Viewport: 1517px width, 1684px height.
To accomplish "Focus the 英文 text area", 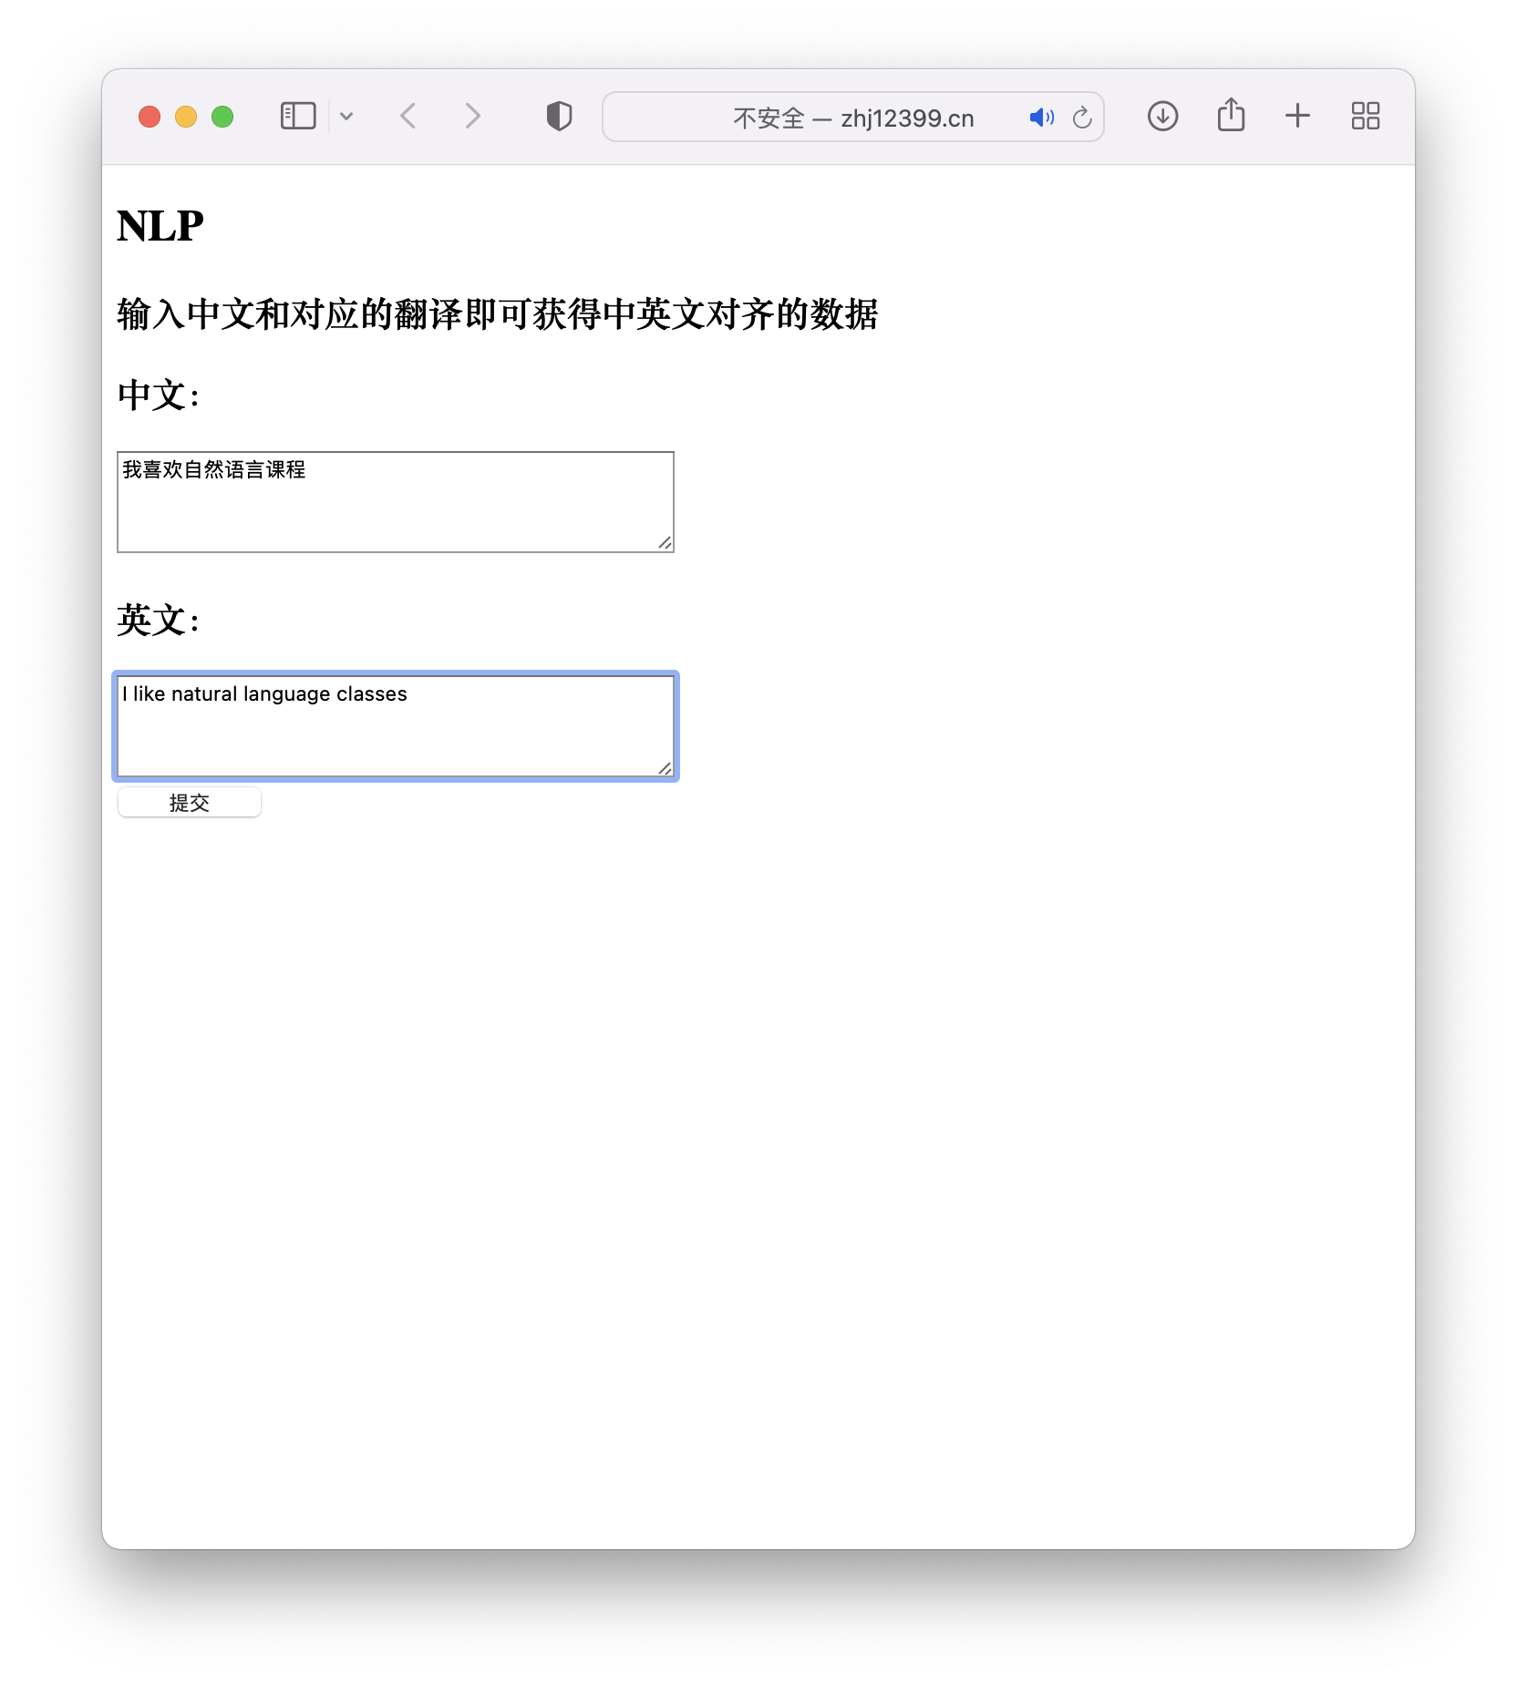I will pyautogui.click(x=396, y=726).
